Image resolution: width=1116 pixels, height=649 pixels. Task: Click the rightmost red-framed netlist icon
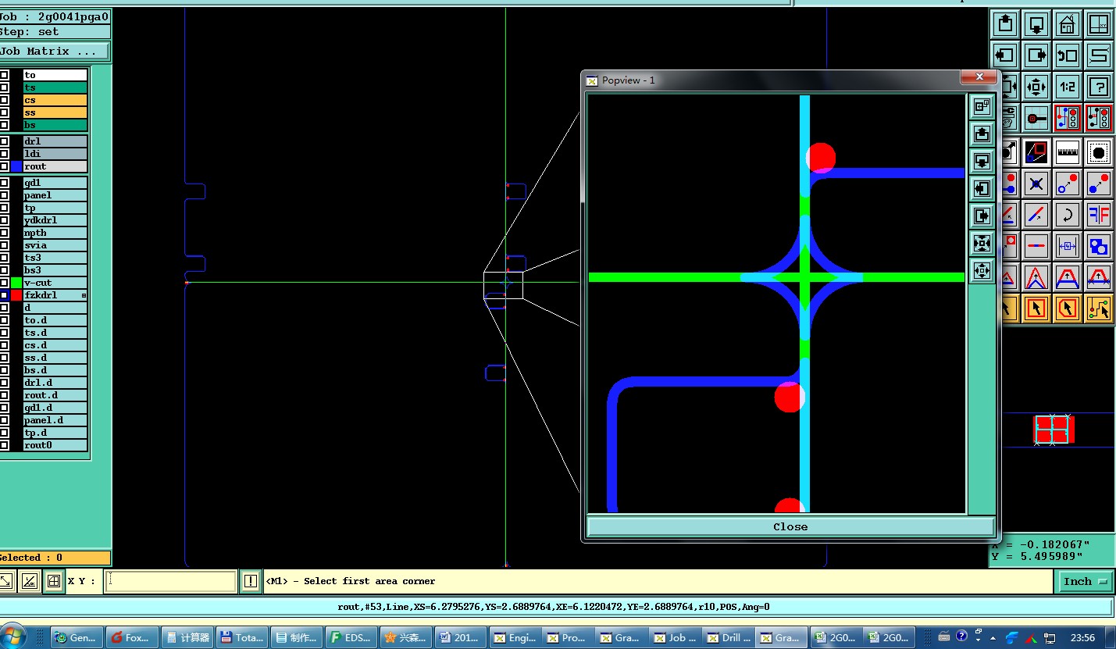click(x=1099, y=118)
